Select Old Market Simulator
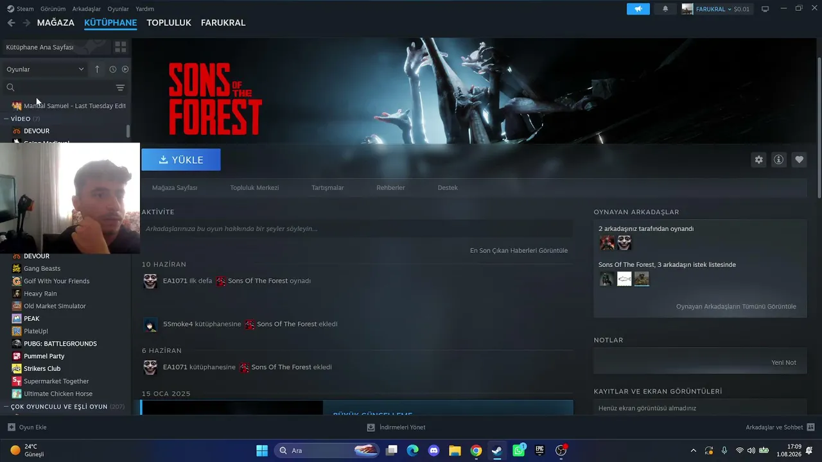 (55, 306)
